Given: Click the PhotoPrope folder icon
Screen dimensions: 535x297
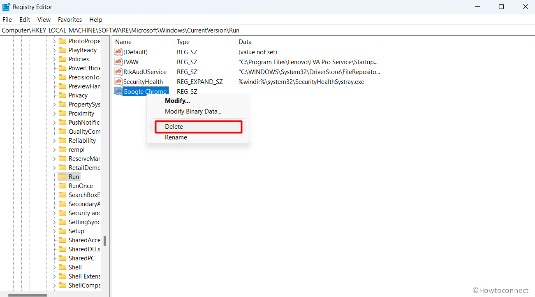Looking at the screenshot, I should tap(63, 41).
